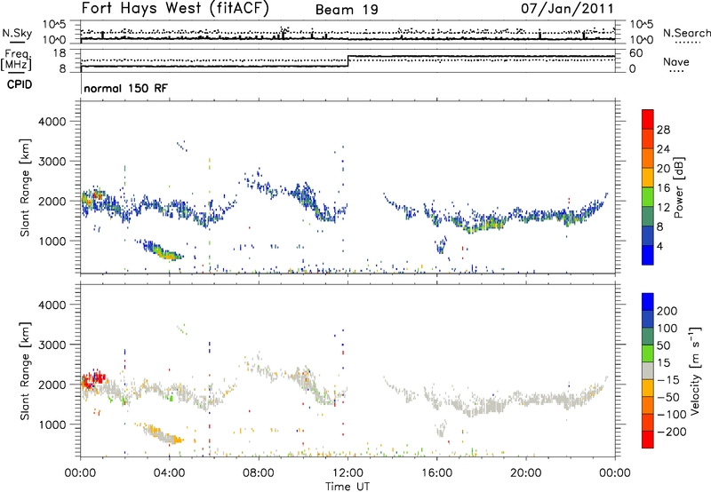Select the "N.Sky" legend label
Screen dimensions: 711x492
[17, 33]
